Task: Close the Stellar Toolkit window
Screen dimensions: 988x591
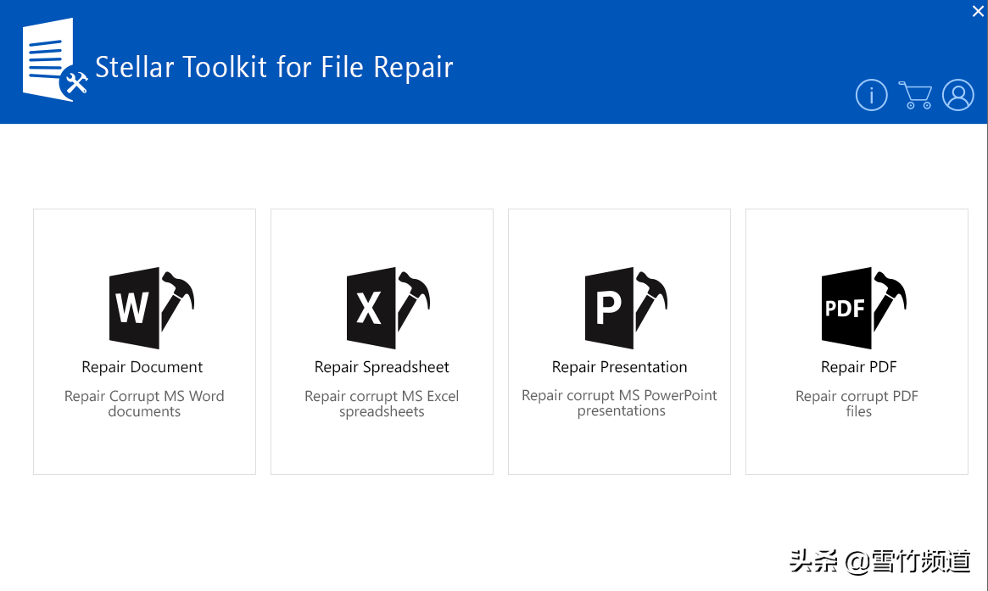Action: pos(978,11)
